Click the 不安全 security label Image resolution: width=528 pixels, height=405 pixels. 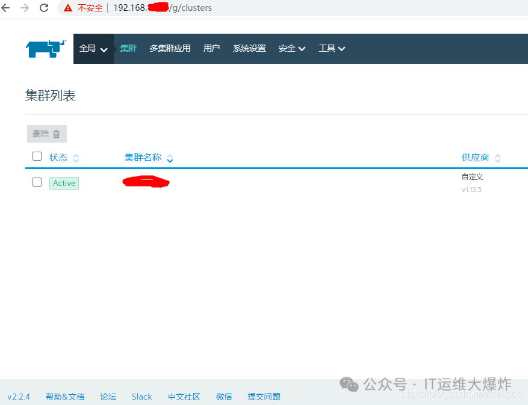[90, 8]
